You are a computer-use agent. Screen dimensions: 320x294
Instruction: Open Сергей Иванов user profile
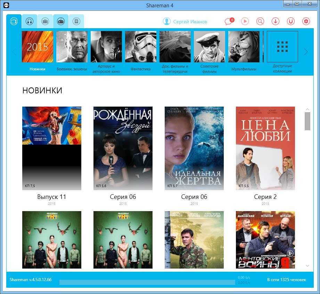click(185, 22)
